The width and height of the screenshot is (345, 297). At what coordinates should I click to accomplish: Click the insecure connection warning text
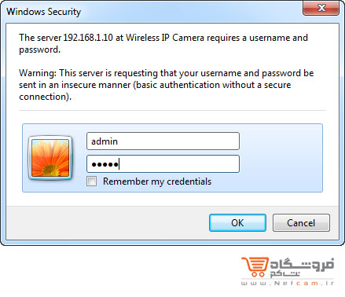[x=166, y=85]
